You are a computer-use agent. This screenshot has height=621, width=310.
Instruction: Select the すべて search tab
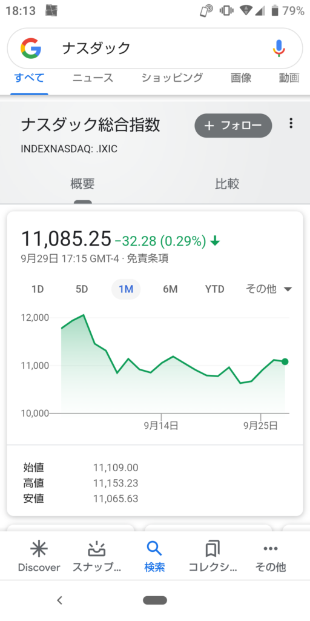click(29, 78)
